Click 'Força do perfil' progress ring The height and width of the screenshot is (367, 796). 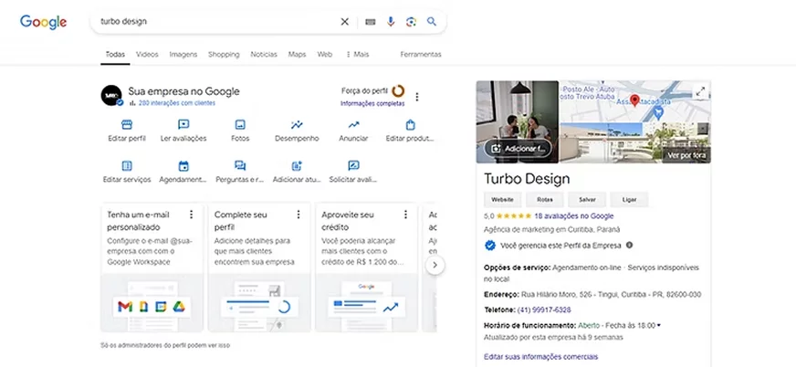(x=398, y=91)
